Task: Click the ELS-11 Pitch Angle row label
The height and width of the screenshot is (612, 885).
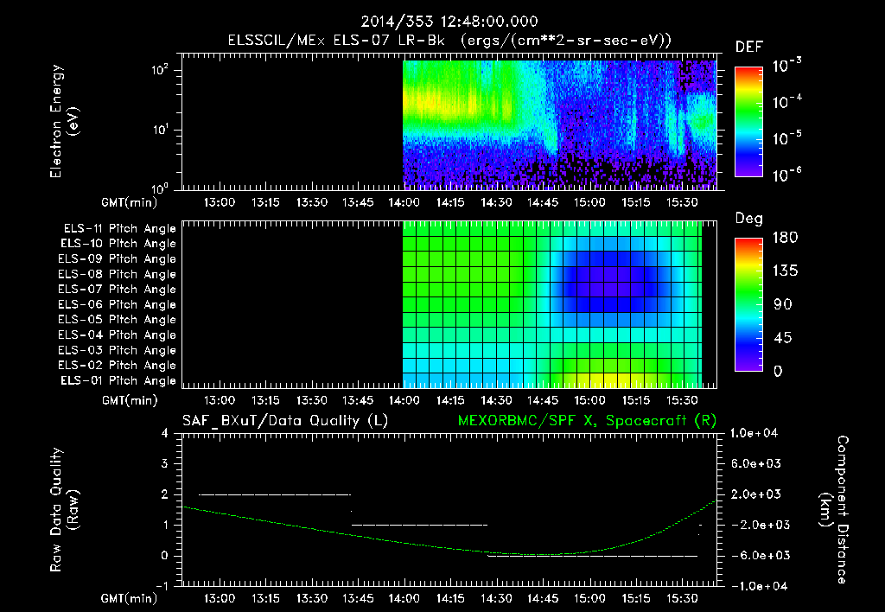Action: pos(119,229)
